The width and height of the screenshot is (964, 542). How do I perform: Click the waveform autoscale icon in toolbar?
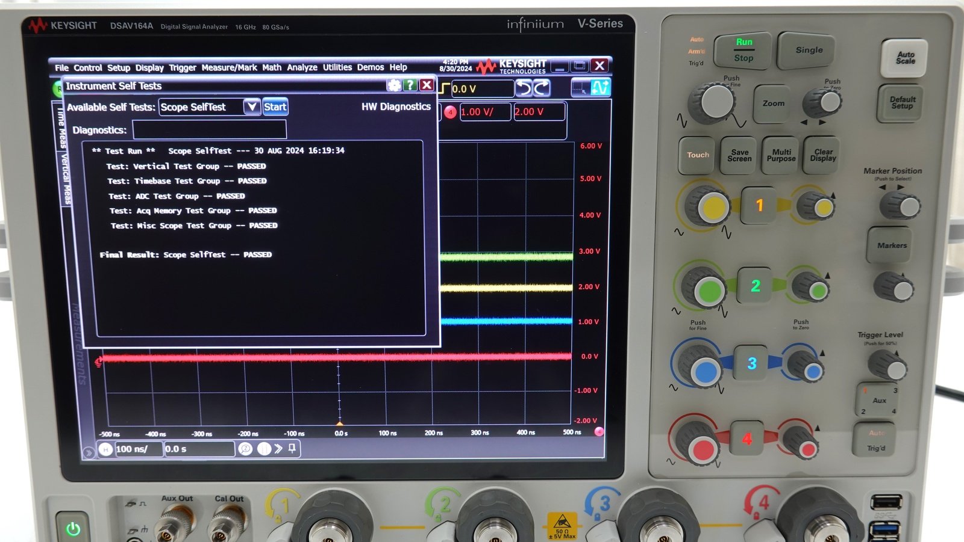(601, 88)
